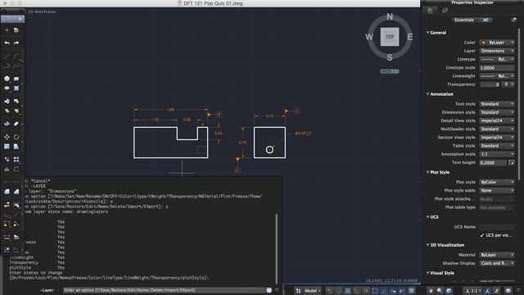524x295 pixels.
Task: Click the Pan hand icon in status bar
Action: click(431, 291)
